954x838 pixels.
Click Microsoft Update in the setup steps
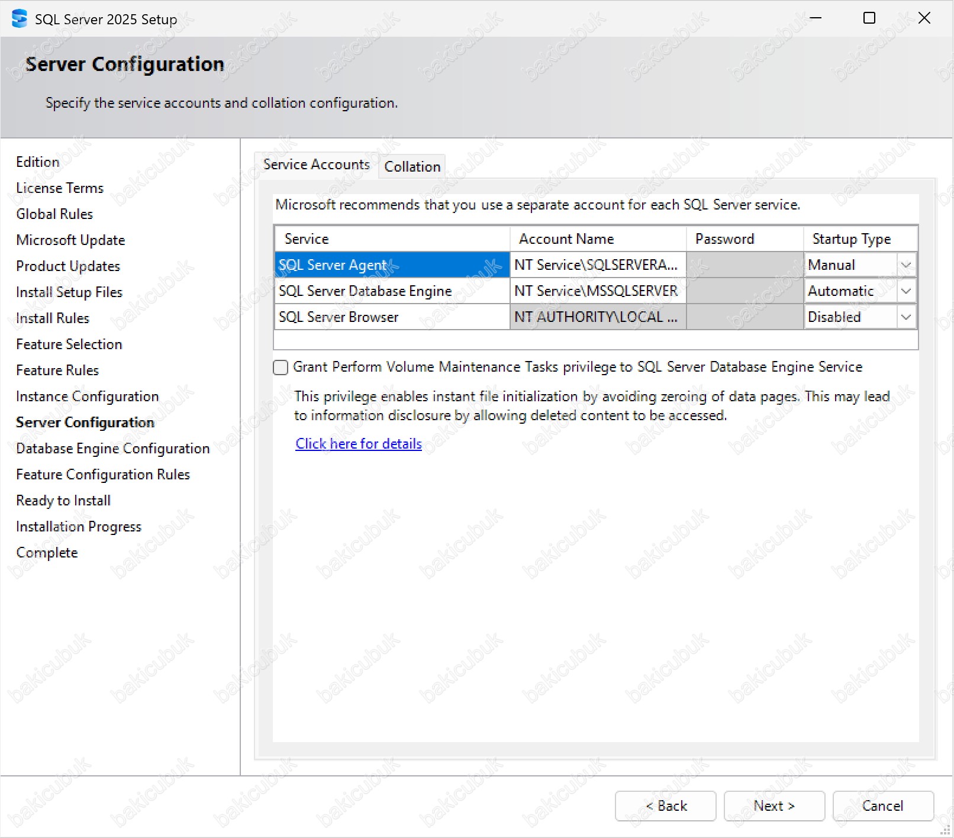tap(70, 240)
